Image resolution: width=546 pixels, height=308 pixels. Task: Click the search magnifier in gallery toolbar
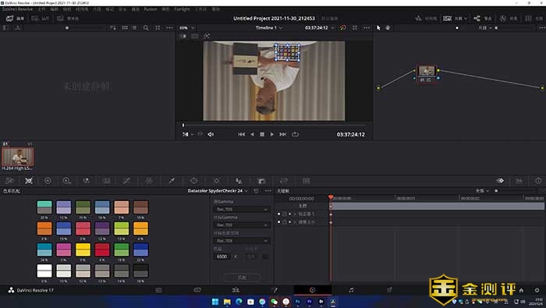[146, 28]
